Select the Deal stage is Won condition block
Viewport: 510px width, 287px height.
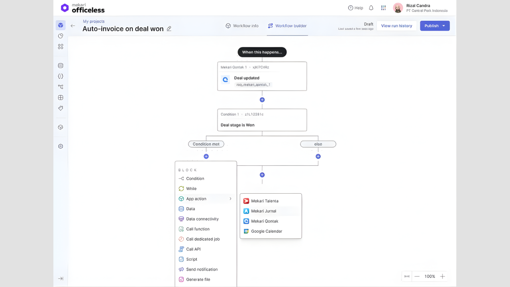pyautogui.click(x=262, y=120)
